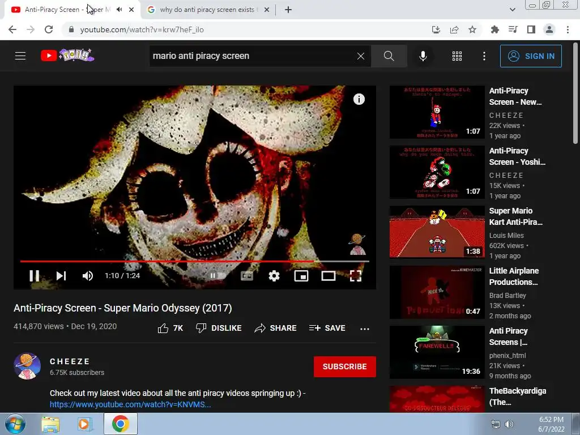Open the video info card icon
The image size is (580, 435).
coord(359,99)
